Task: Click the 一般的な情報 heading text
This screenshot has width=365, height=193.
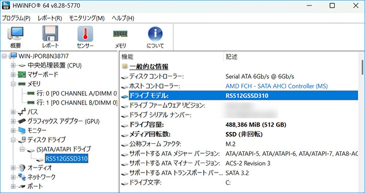Action: pyautogui.click(x=149, y=67)
